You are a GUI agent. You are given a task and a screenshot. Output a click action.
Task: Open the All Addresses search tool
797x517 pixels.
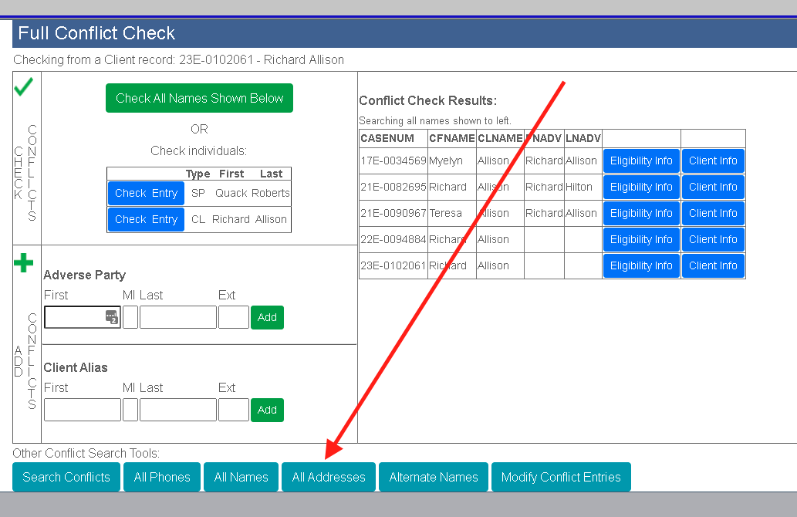329,477
